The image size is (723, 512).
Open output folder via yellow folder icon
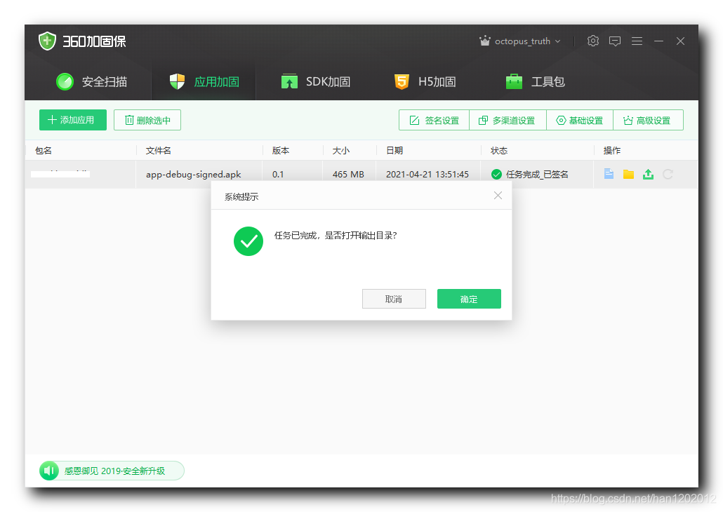click(628, 174)
